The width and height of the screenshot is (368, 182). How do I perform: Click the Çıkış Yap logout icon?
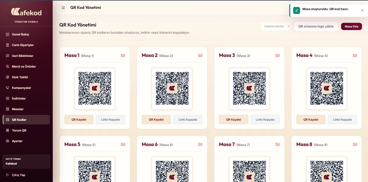[x=8, y=175]
